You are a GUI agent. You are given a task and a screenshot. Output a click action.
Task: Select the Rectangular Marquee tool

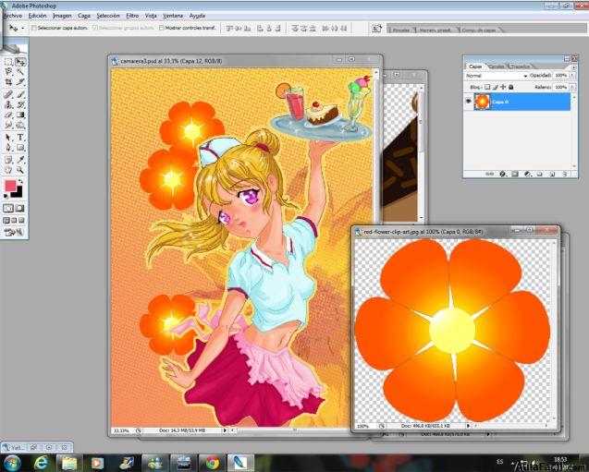point(8,62)
